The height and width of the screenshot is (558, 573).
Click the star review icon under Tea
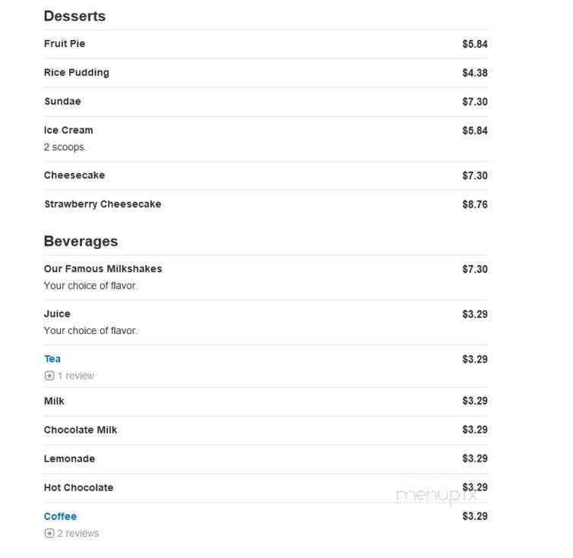click(x=49, y=375)
